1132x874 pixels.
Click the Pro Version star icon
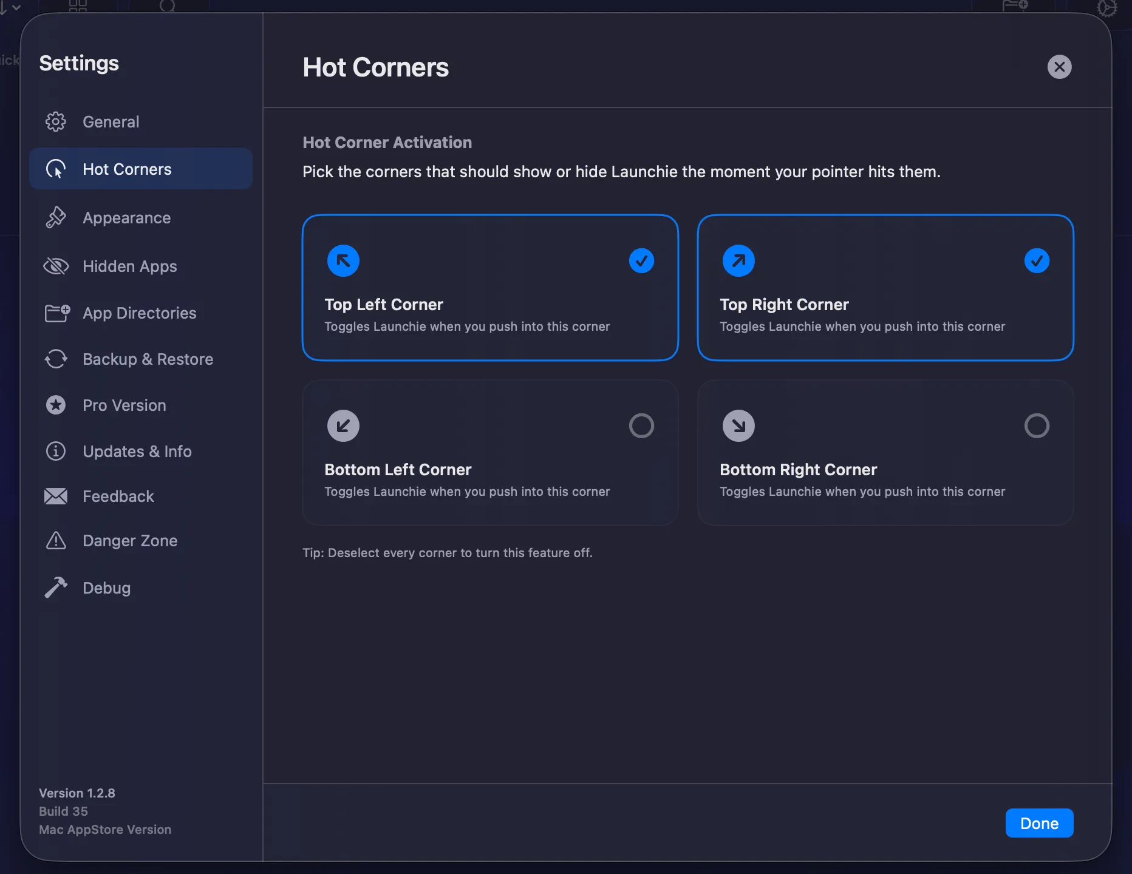[56, 405]
